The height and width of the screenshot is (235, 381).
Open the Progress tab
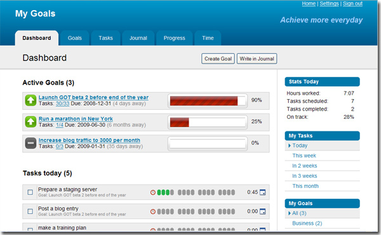(x=174, y=38)
